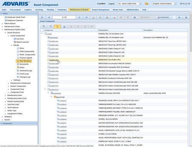Open the Logistics menu tab
Viewport: 192px width, 147px height.
click(x=28, y=10)
